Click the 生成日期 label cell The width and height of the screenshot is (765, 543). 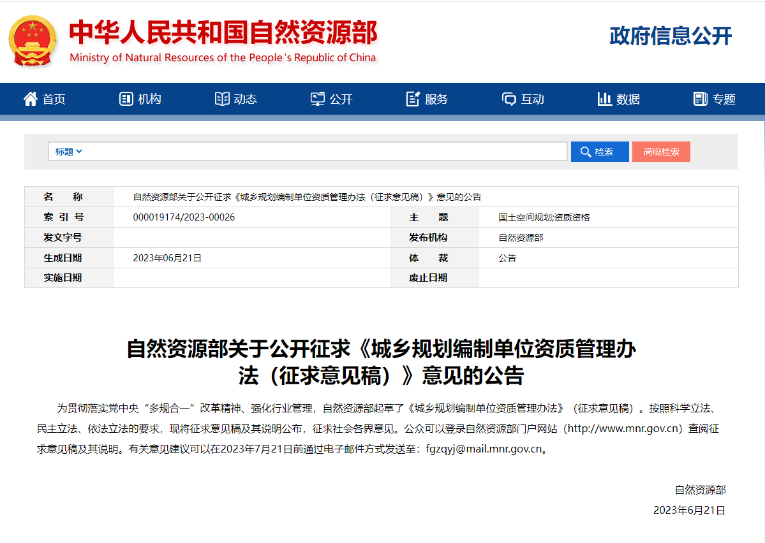click(x=70, y=258)
